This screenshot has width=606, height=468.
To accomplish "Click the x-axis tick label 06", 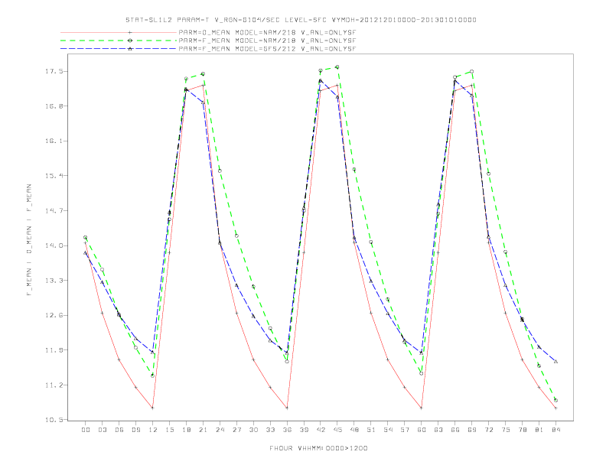I will pos(119,430).
